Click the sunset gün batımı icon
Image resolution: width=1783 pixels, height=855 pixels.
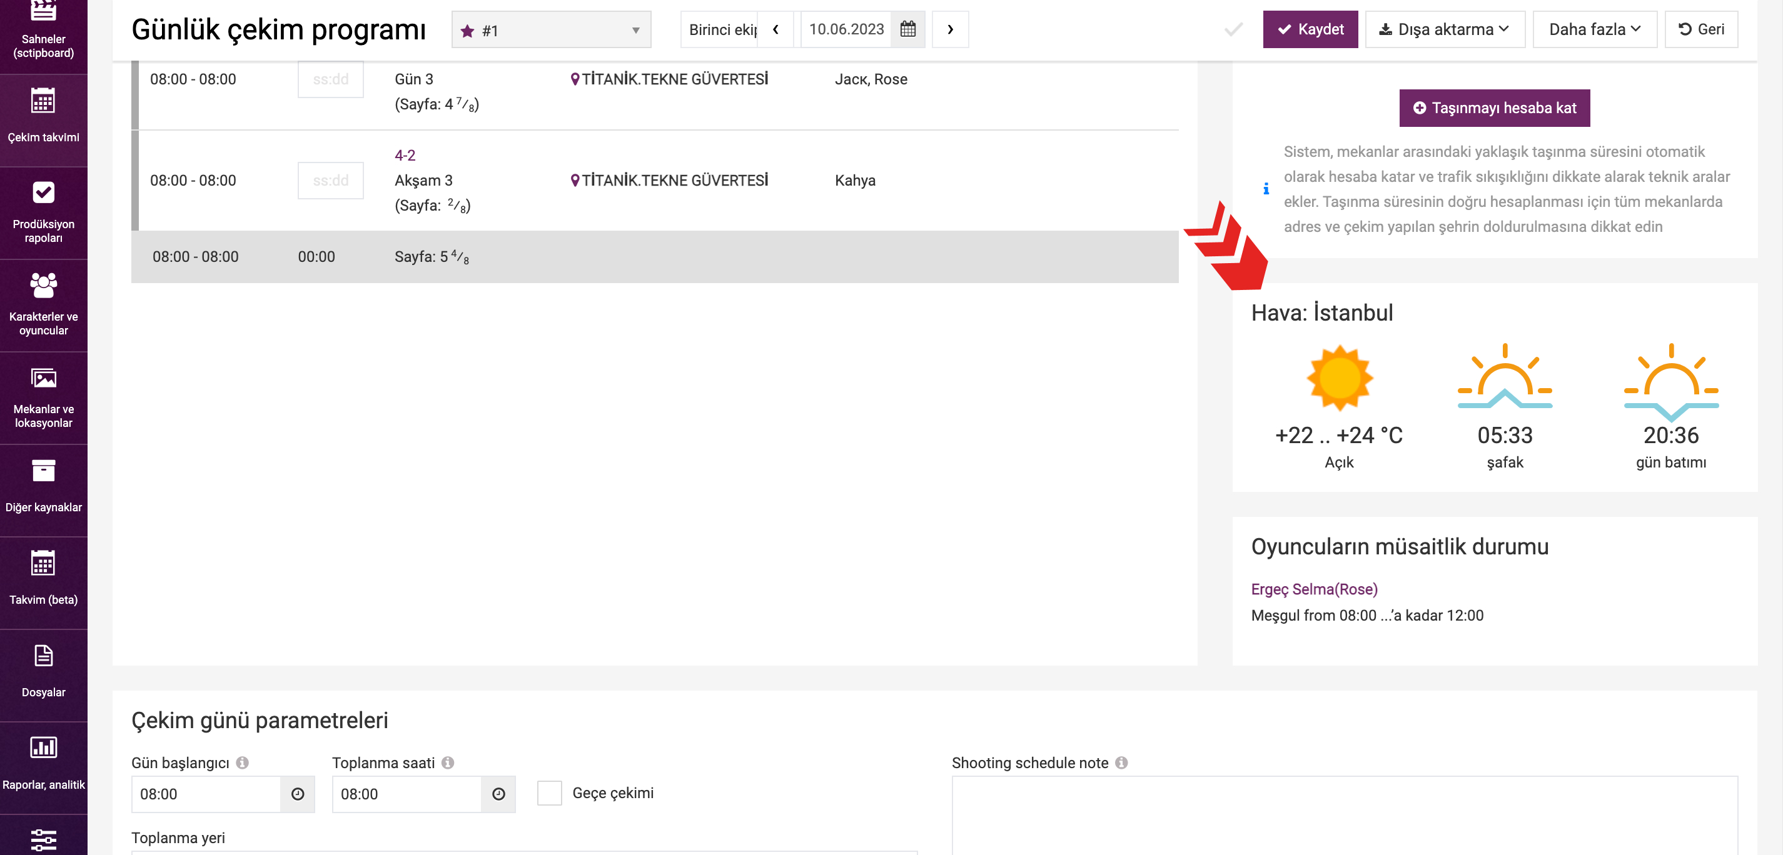(1671, 382)
